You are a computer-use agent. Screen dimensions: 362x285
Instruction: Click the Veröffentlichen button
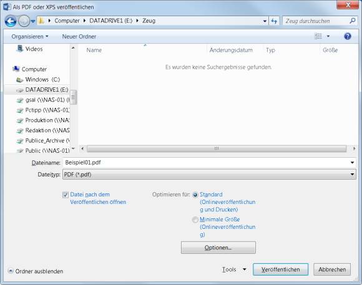tap(280, 269)
